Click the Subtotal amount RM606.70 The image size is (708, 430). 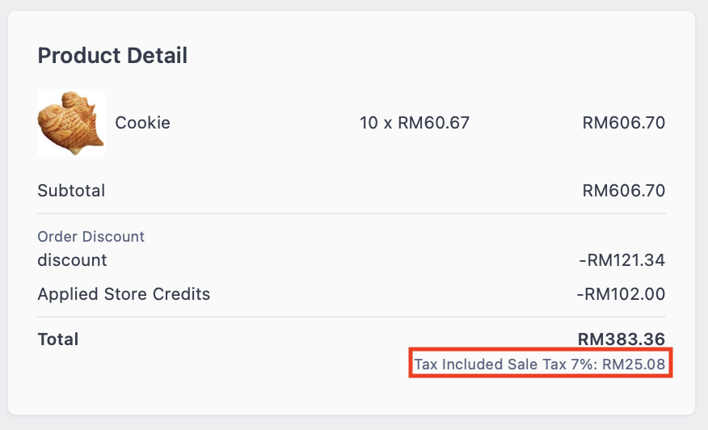coord(624,191)
